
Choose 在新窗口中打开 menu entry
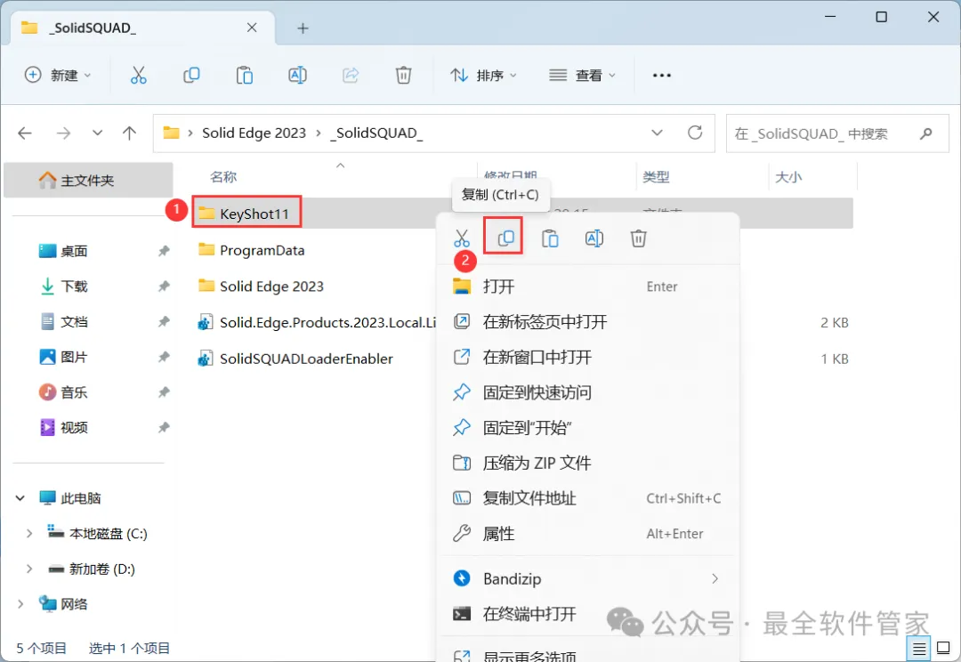pyautogui.click(x=590, y=357)
